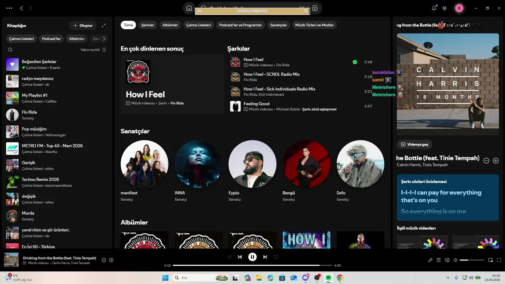This screenshot has width=505, height=284.
Task: Go back with the left arrow
Action: click(22, 8)
